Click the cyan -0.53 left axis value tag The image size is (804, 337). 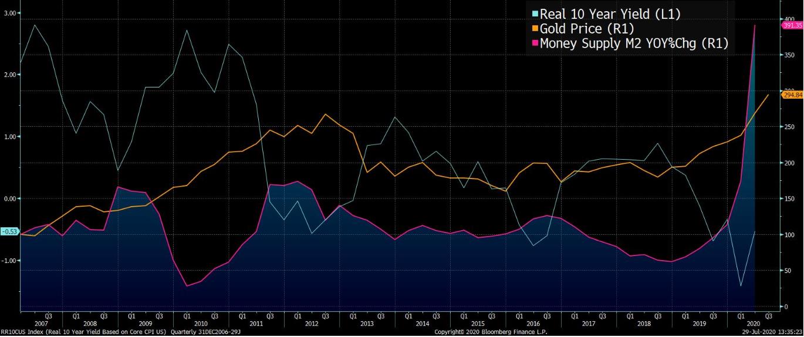(x=9, y=231)
